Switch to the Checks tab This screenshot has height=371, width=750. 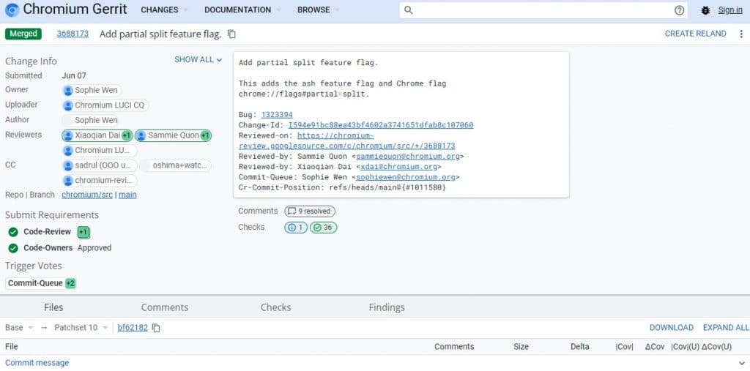(275, 307)
